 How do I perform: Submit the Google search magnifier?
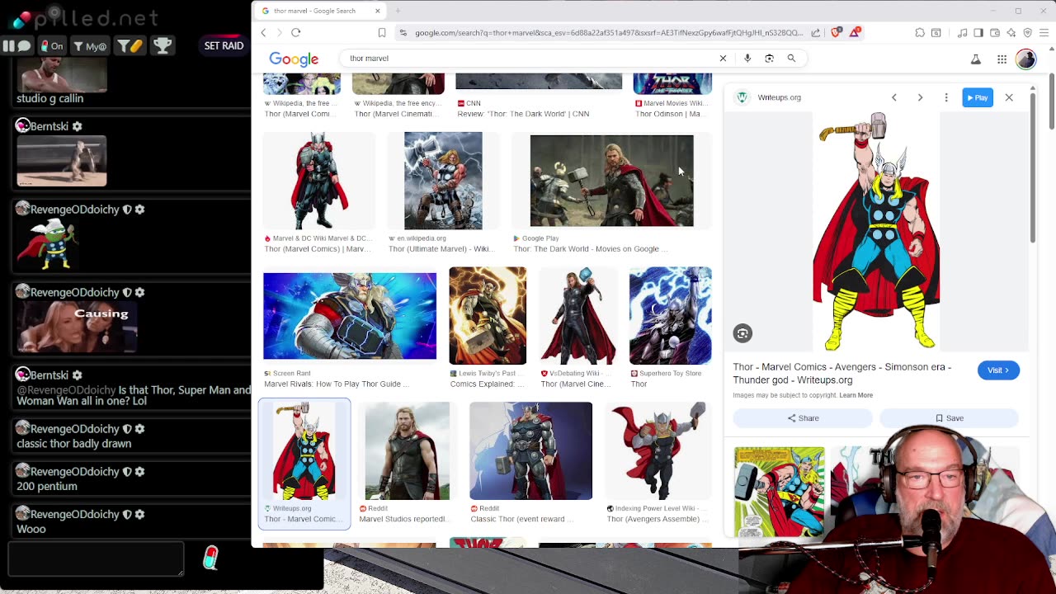point(791,59)
